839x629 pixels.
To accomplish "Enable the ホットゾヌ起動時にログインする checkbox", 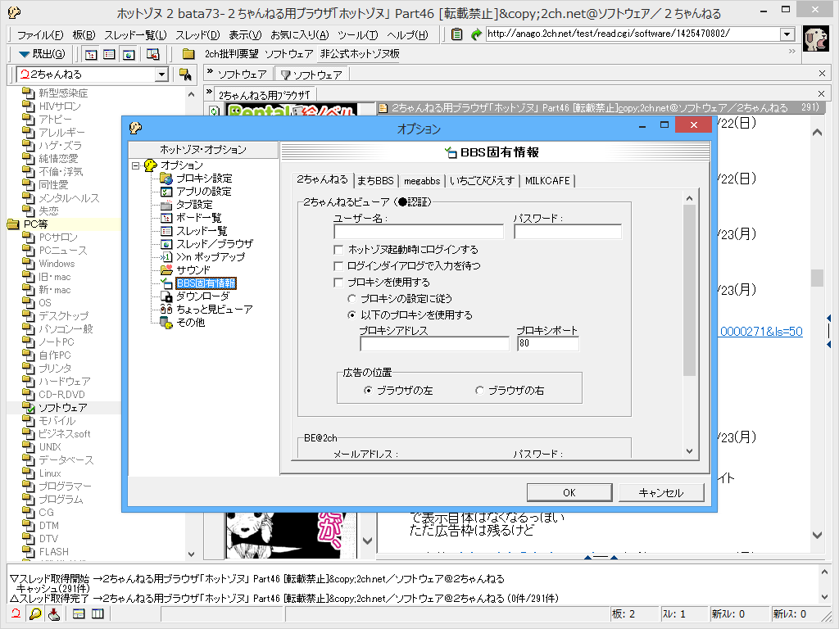I will click(x=339, y=251).
